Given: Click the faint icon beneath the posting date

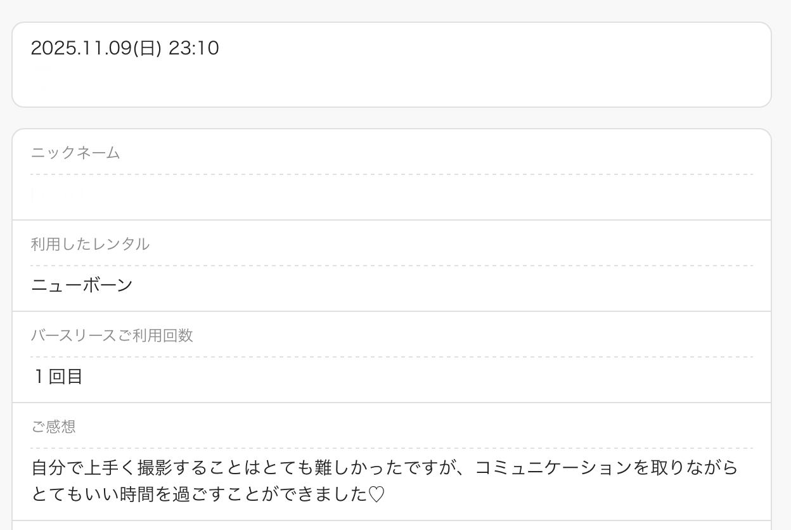Looking at the screenshot, I should tap(43, 77).
